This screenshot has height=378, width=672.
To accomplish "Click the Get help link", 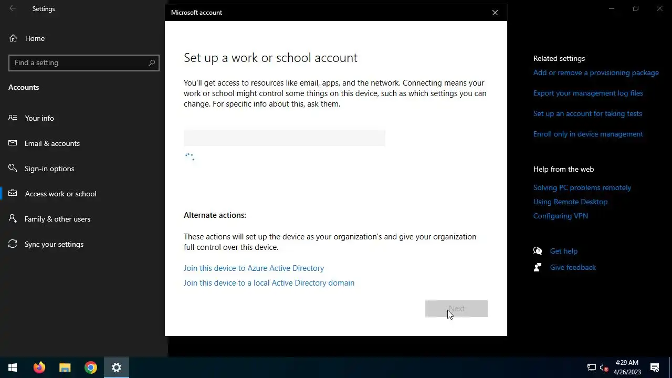I will point(564,251).
